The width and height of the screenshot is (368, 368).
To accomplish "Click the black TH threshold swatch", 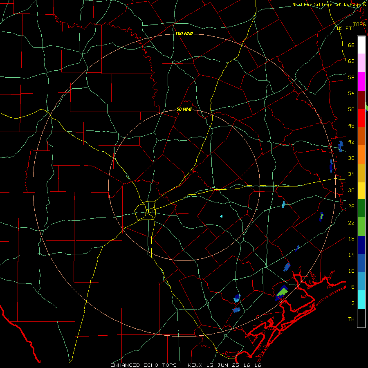I will coord(361,318).
